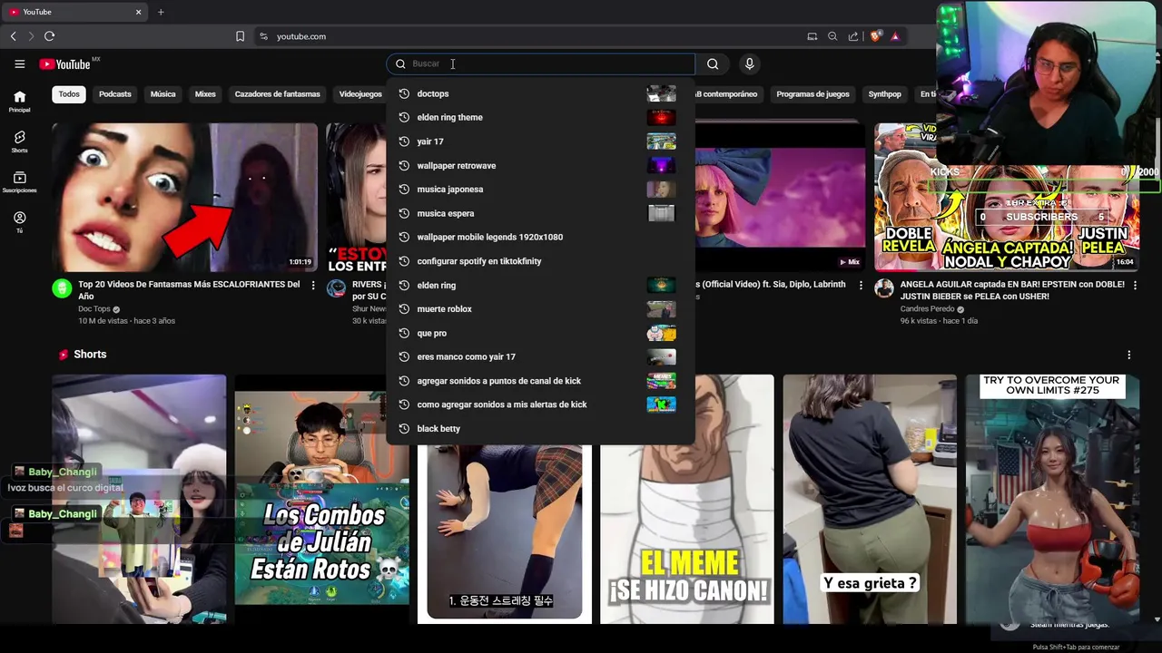The width and height of the screenshot is (1162, 653).
Task: Choose suggestion wallpaper mobile legends 1920x1080
Action: click(540, 237)
